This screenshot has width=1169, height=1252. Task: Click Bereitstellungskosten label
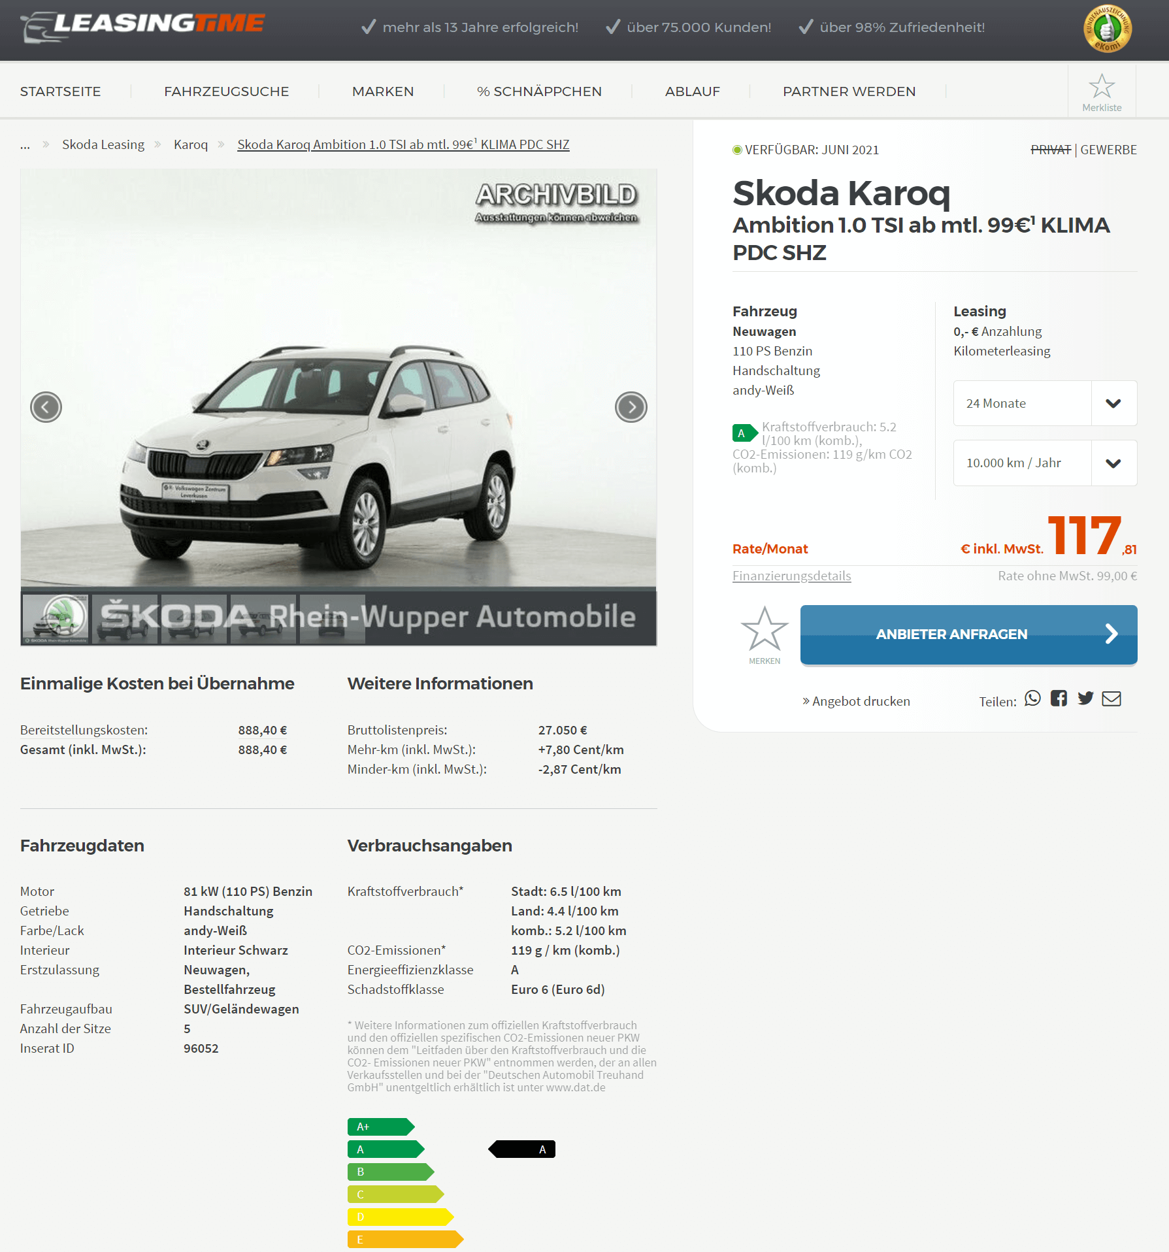click(84, 730)
